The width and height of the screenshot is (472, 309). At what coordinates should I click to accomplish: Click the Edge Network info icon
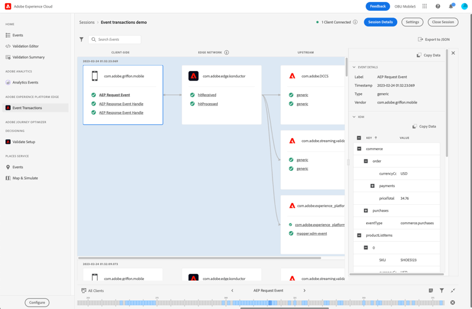point(227,52)
